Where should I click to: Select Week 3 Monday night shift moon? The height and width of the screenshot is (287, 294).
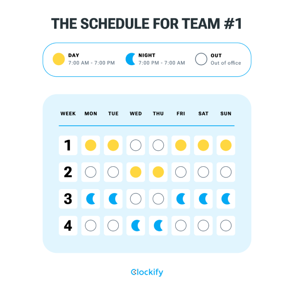click(x=91, y=199)
